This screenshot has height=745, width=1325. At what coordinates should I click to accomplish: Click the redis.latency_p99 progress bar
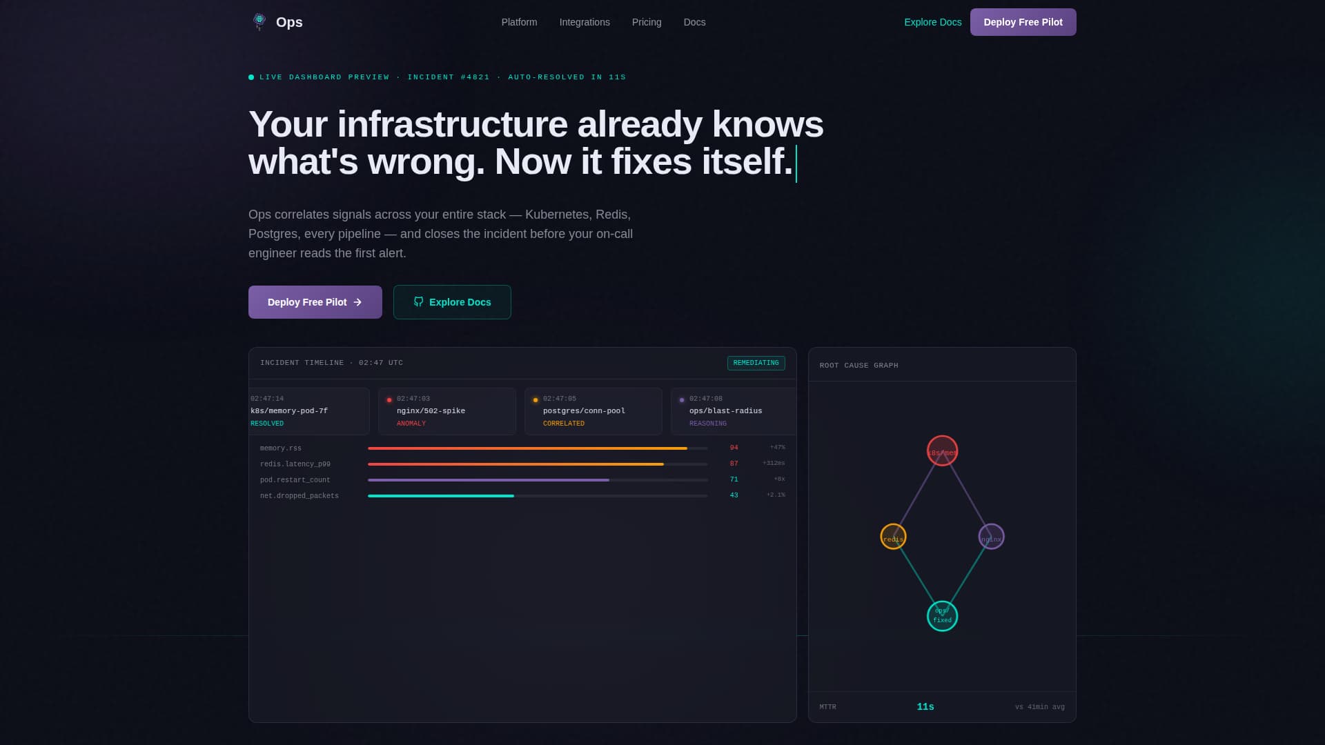click(538, 464)
